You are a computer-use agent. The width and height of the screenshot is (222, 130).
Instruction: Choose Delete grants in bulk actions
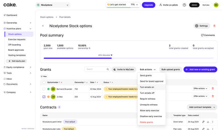(147, 122)
